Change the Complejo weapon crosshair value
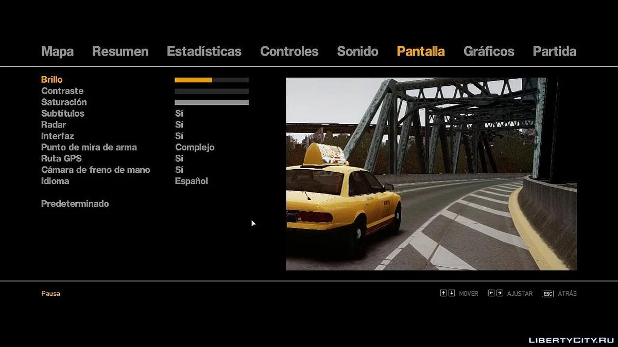Screen dimensions: 618x347 click(x=195, y=148)
